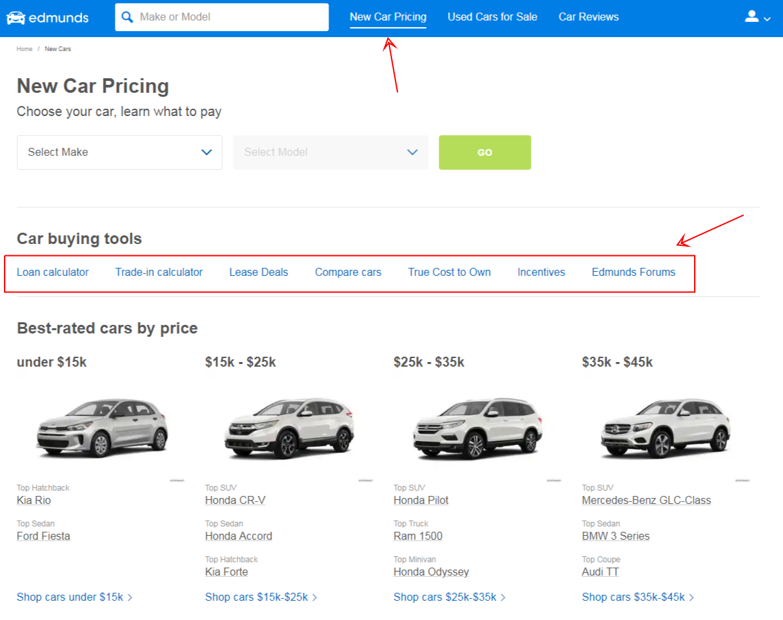The image size is (783, 620).
Task: Click the Honda CR-V car image
Action: [x=289, y=428]
